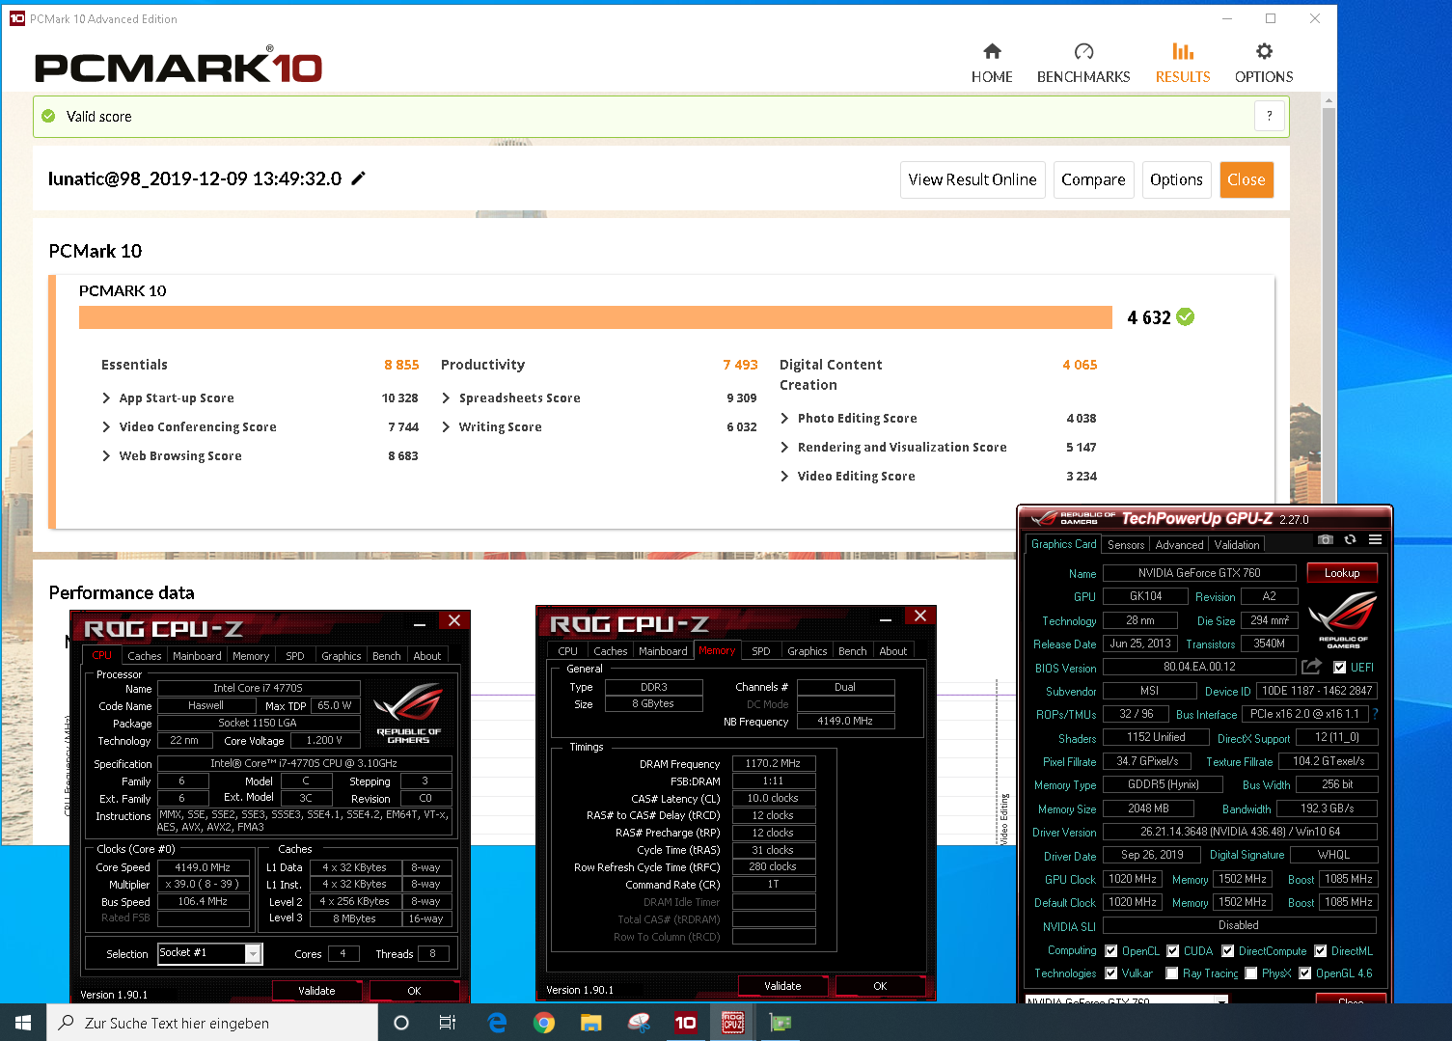Screen dimensions: 1452x1041
Task: Expand App Start-up Score
Action: 106,397
